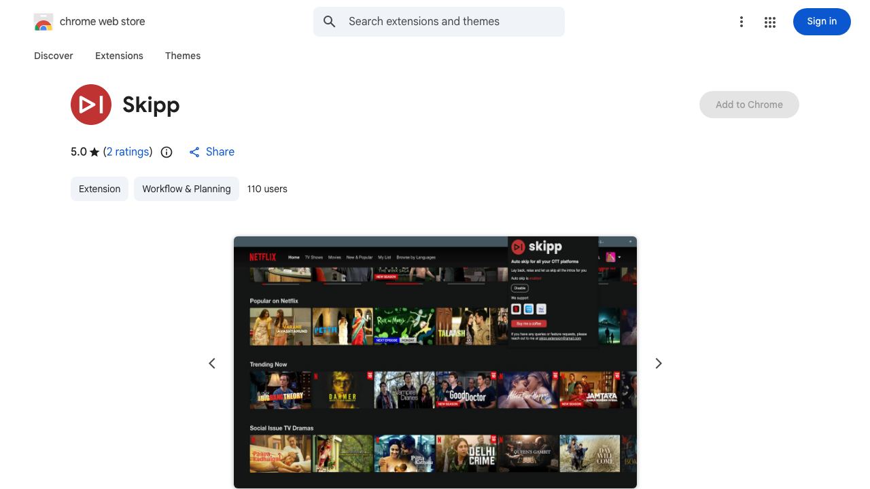Open the Themes tab
870x489 pixels.
(x=183, y=56)
